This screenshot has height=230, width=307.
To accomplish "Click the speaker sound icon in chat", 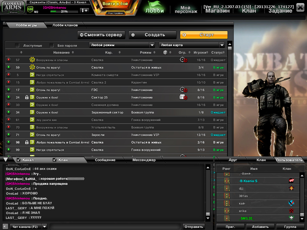I will point(5,226).
